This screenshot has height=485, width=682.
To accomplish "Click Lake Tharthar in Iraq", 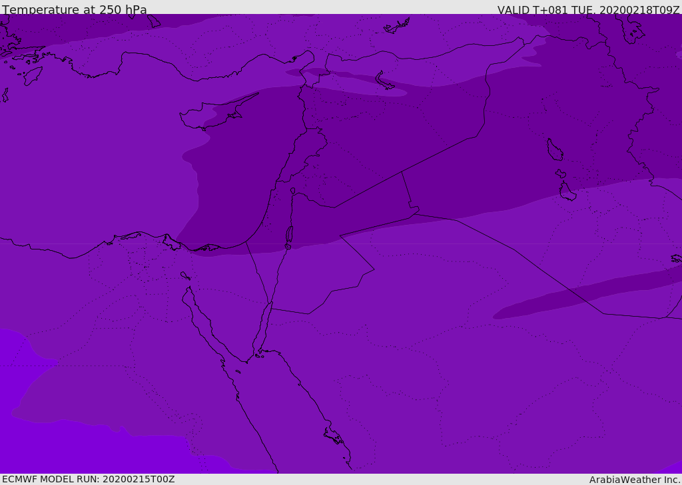I will [554, 150].
